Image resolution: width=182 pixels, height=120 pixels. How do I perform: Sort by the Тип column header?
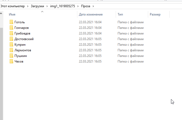[x=120, y=14]
